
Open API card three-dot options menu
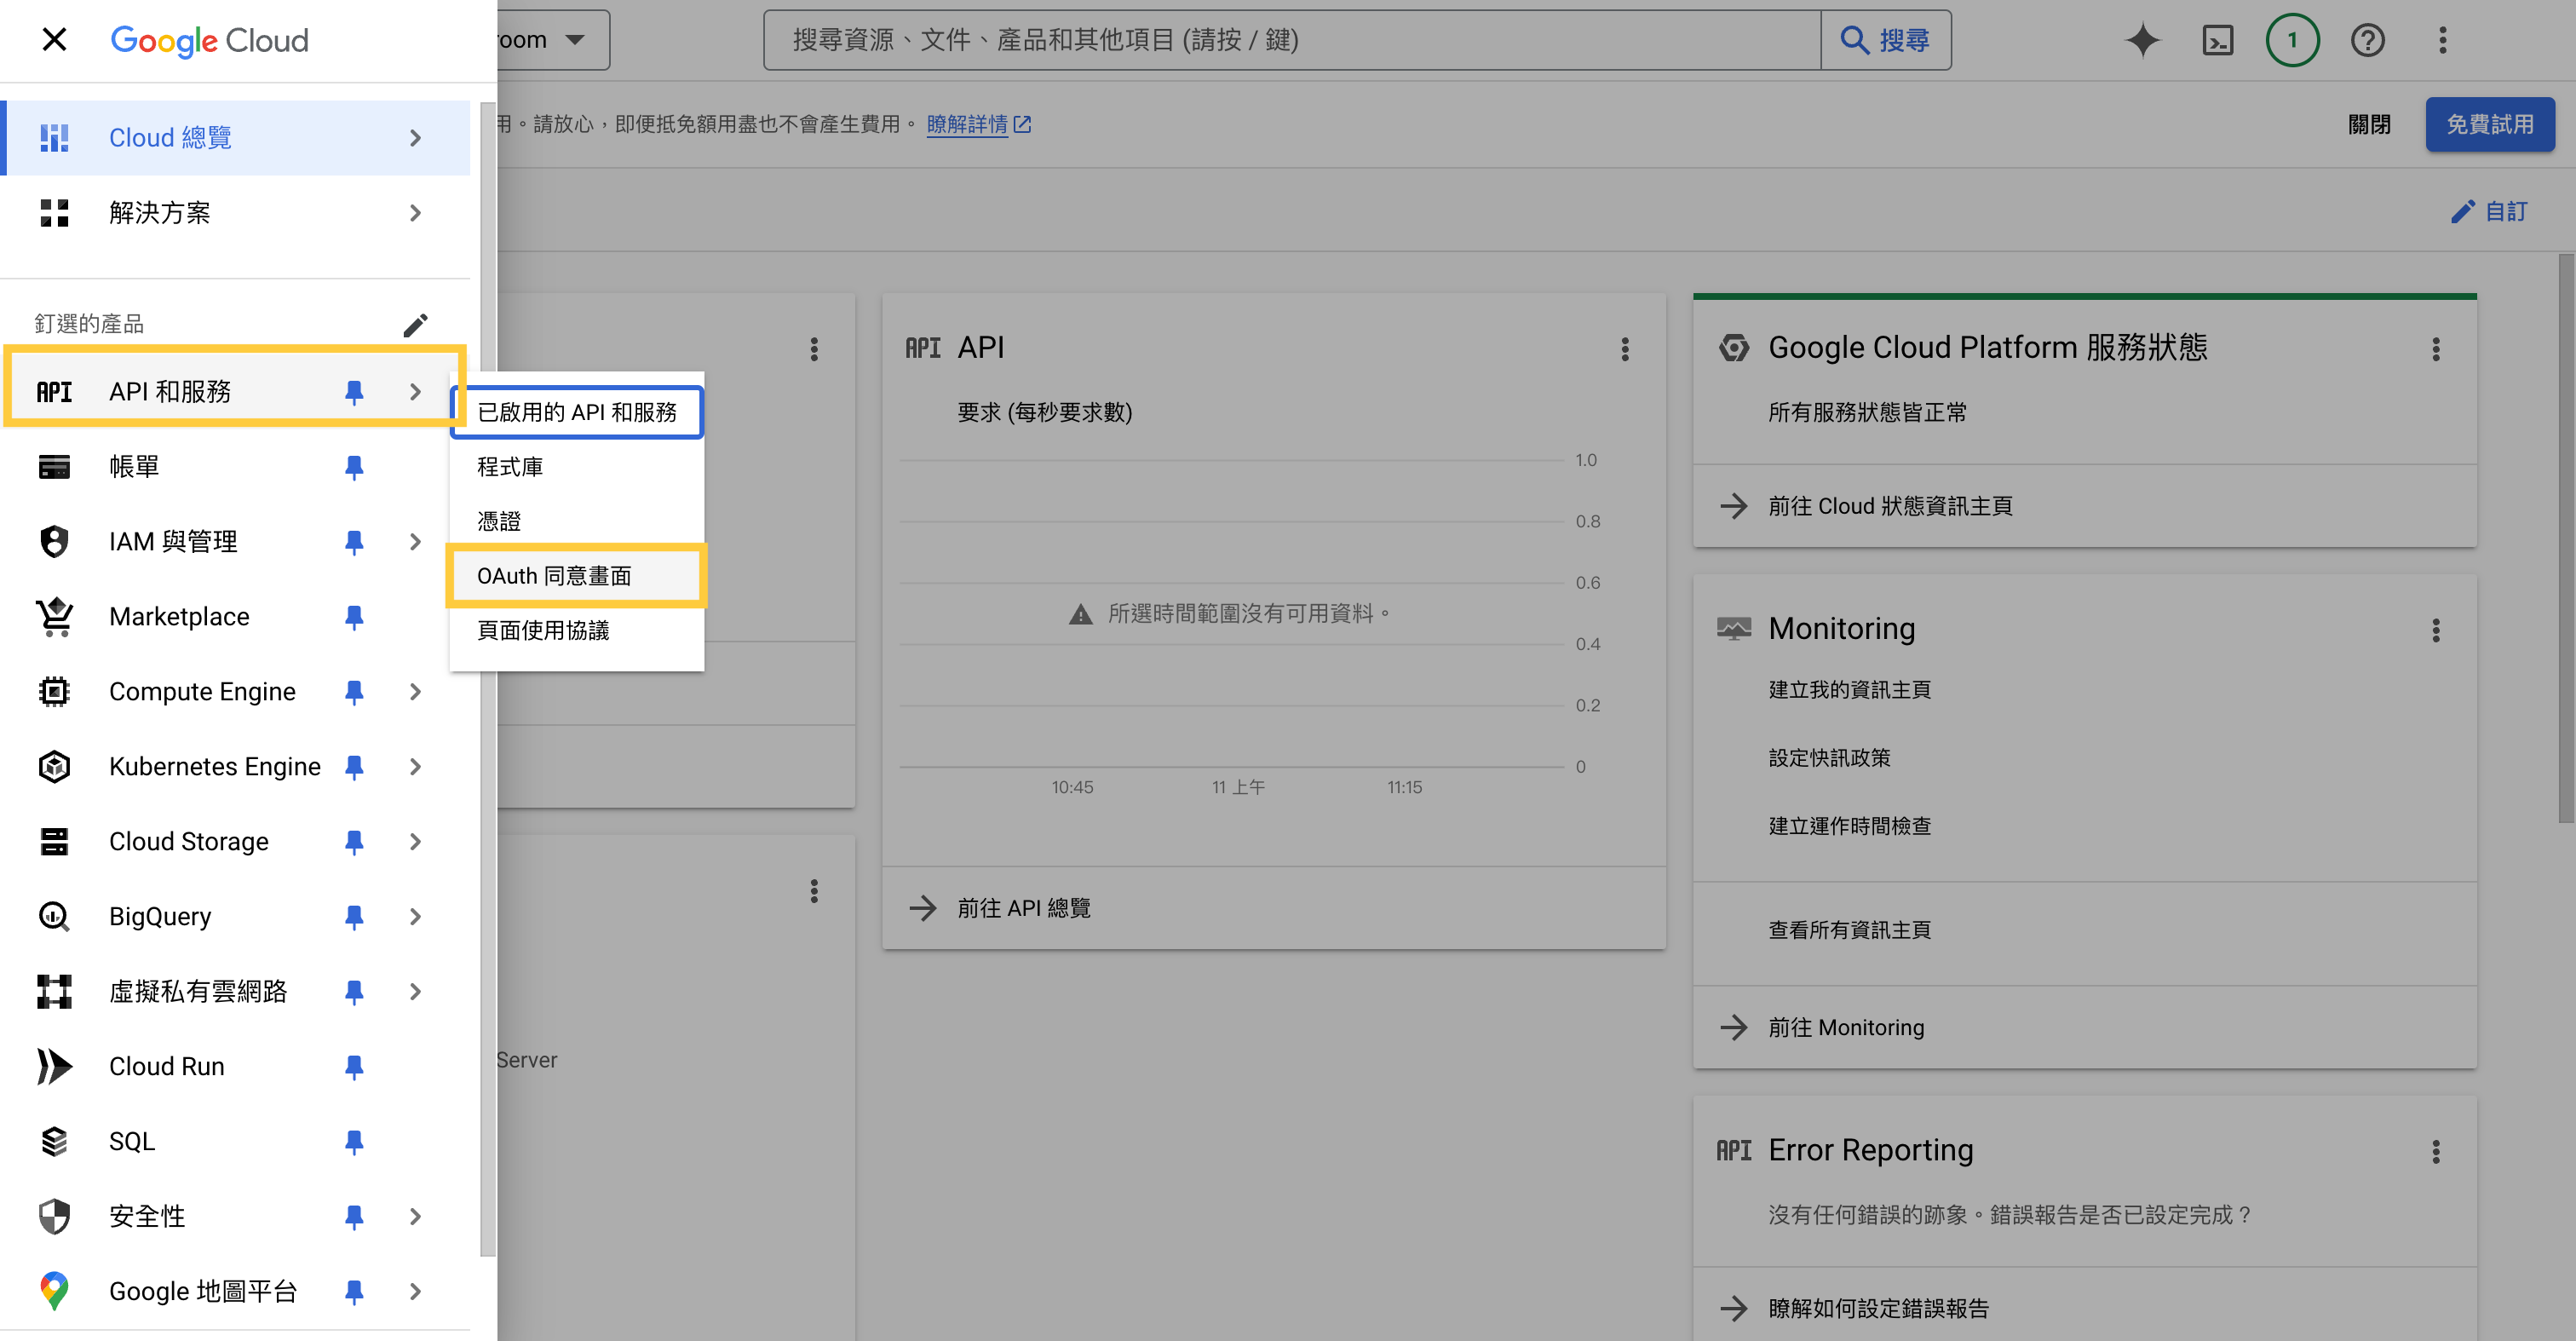tap(1624, 348)
